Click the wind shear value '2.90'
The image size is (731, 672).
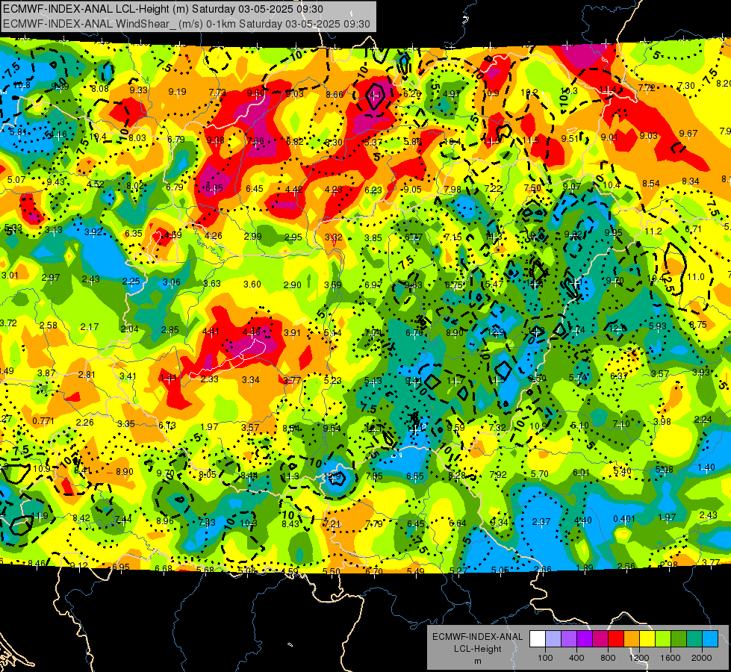(292, 285)
